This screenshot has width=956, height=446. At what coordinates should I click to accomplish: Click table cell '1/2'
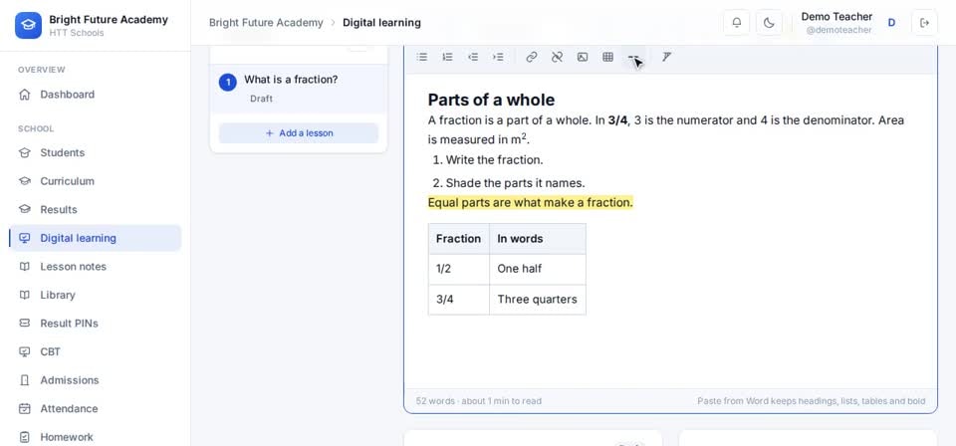pyautogui.click(x=459, y=269)
